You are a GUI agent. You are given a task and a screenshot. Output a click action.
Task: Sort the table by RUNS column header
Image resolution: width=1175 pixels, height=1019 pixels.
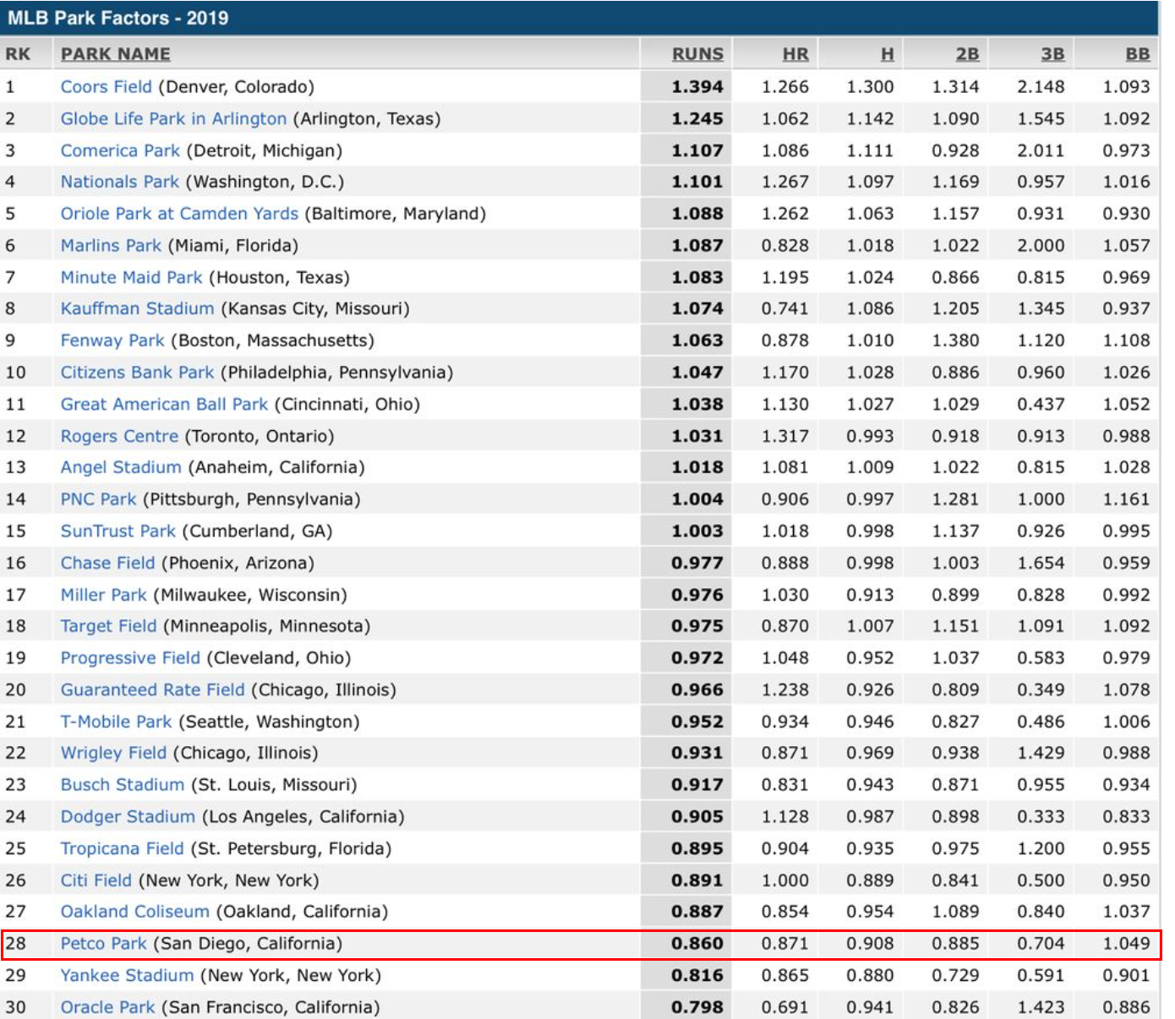tap(697, 54)
